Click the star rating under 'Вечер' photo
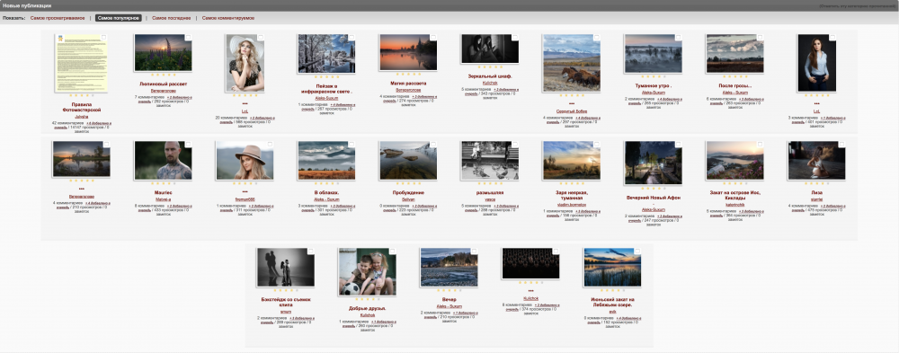The height and width of the screenshot is (353, 899). [449, 290]
